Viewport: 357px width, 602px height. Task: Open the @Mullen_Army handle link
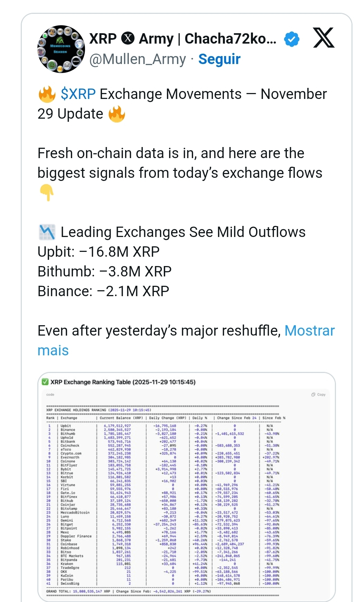click(x=138, y=59)
